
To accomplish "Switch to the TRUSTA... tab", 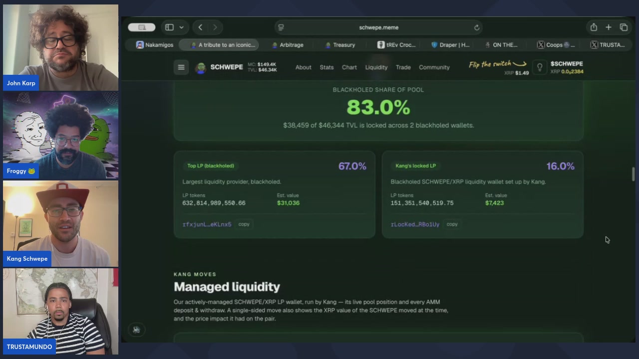I will point(608,45).
